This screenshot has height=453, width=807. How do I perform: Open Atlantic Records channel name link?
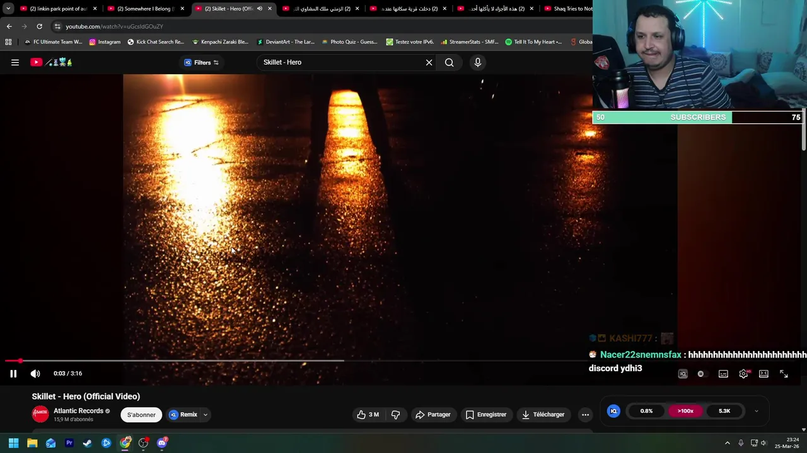click(78, 411)
